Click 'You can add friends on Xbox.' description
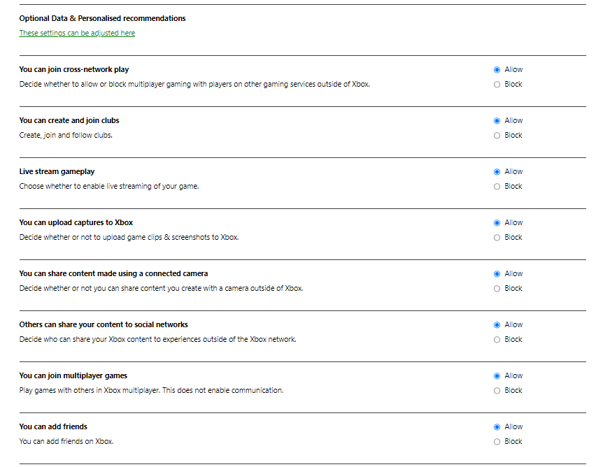 [66, 442]
